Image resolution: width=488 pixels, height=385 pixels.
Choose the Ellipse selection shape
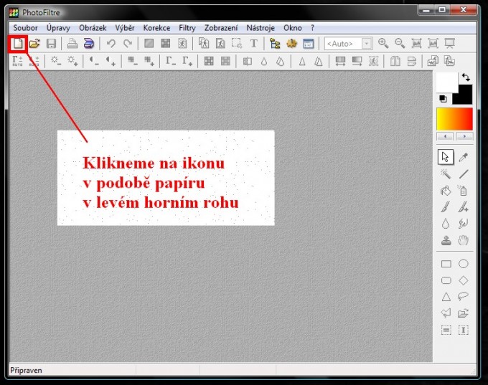click(x=464, y=264)
